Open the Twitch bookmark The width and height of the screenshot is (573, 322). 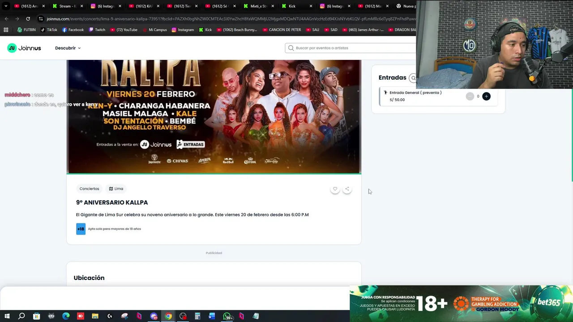click(97, 30)
